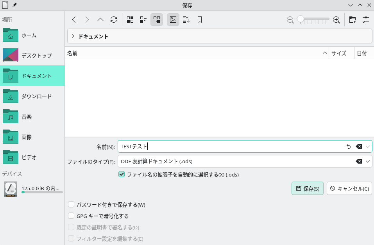Toggle the file preview pane icon
The width and height of the screenshot is (374, 245).
[173, 20]
